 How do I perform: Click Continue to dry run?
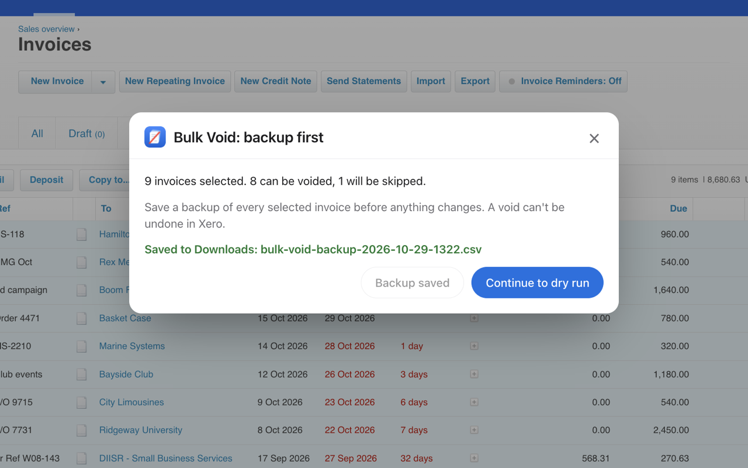(x=537, y=283)
